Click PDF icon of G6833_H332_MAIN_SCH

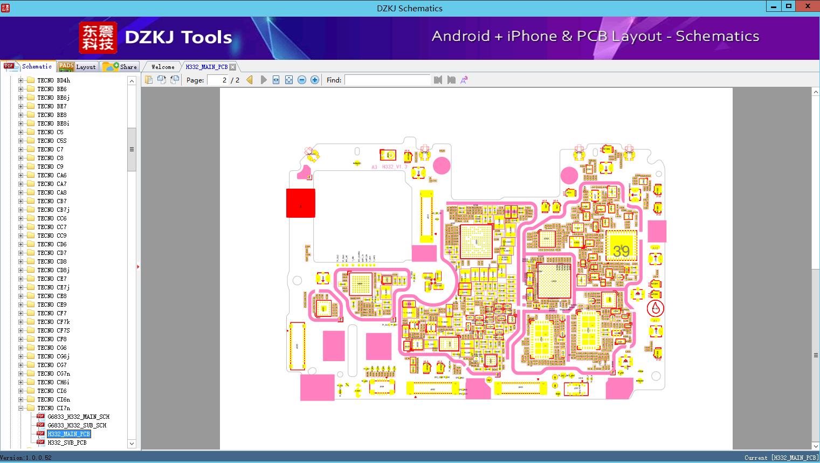pos(40,417)
